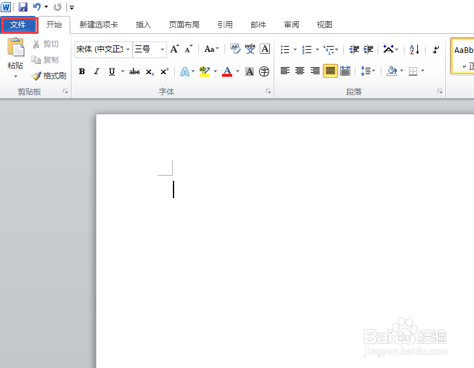
Task: Click the Redo icon in quick access toolbar
Action: click(x=57, y=7)
